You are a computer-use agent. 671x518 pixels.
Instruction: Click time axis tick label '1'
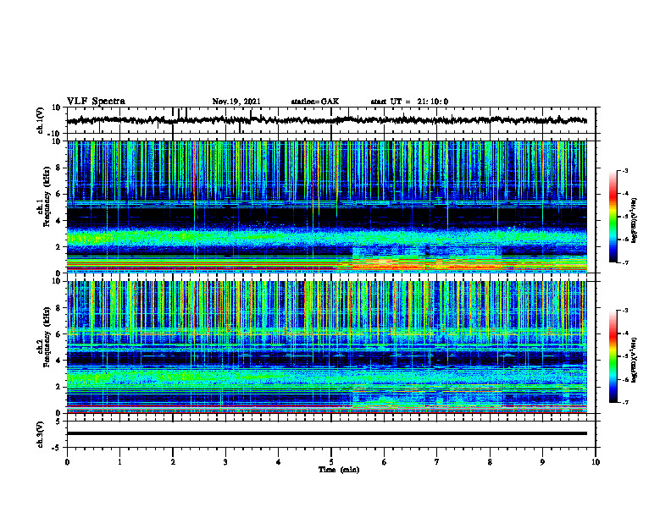[119, 462]
